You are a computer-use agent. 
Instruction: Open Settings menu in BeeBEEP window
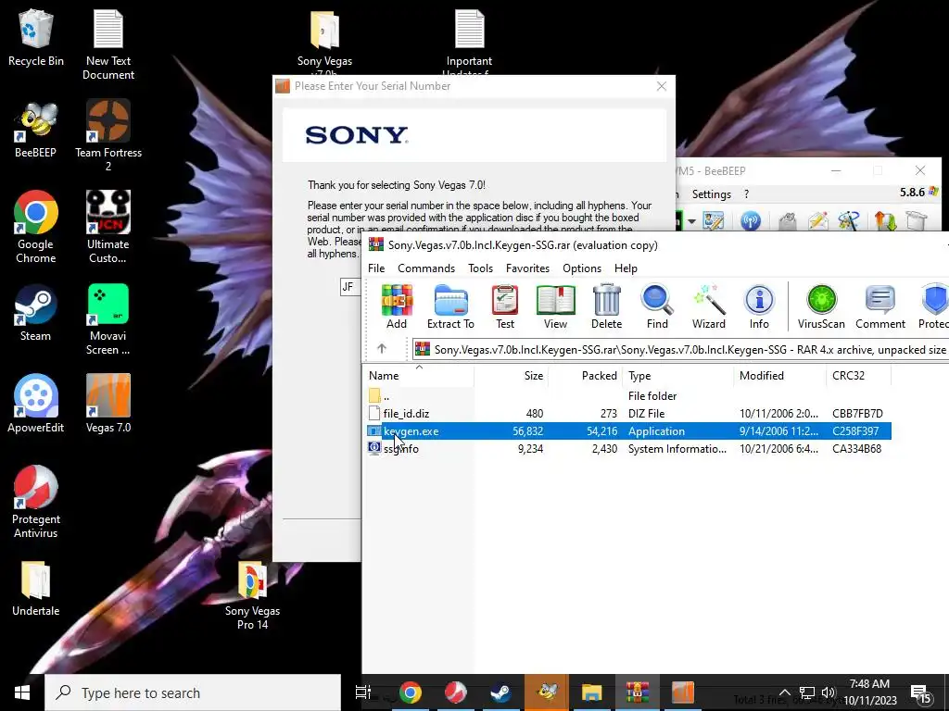pyautogui.click(x=712, y=194)
